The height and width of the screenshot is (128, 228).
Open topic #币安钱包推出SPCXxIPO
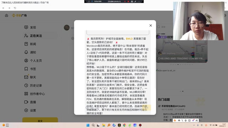tap(173, 106)
